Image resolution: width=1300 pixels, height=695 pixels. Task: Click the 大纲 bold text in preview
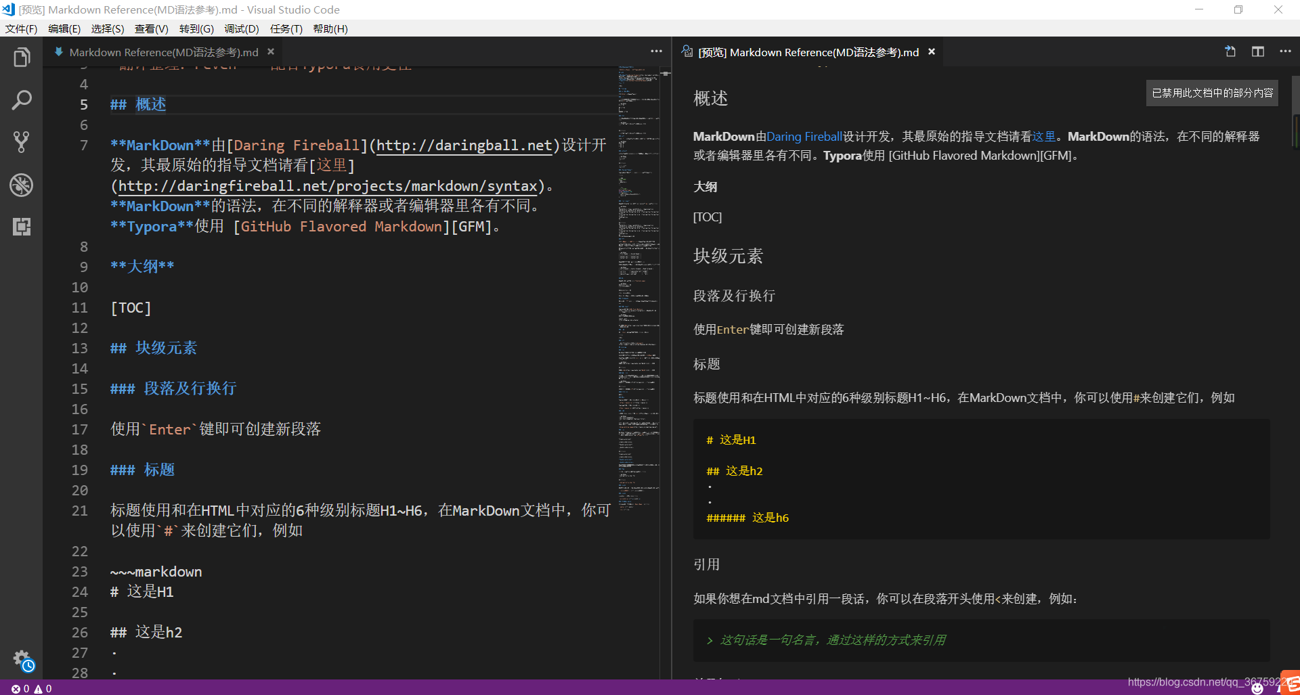(x=705, y=187)
